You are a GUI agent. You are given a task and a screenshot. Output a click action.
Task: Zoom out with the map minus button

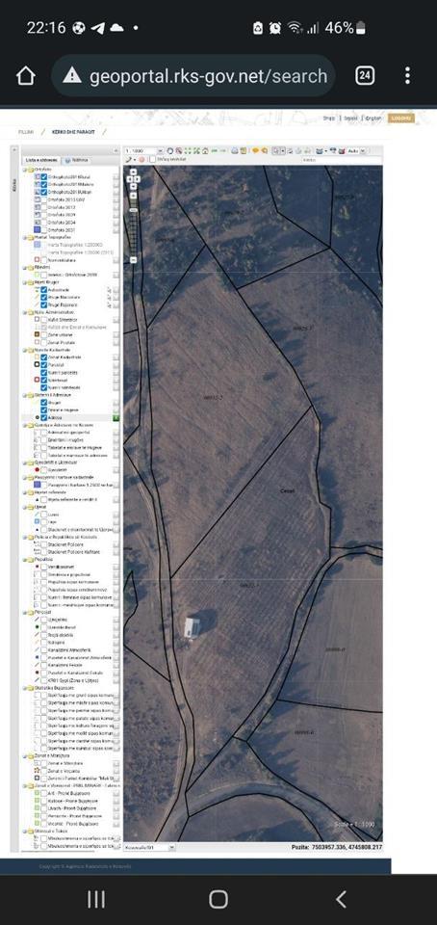(x=134, y=259)
